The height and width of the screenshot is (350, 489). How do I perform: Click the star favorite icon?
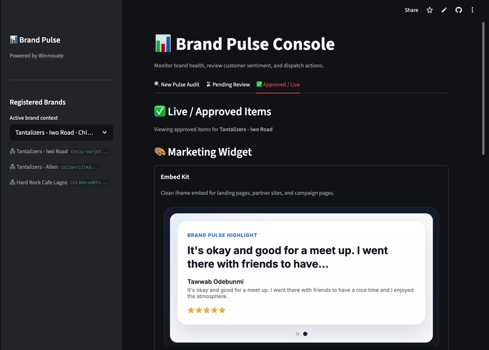pos(430,10)
